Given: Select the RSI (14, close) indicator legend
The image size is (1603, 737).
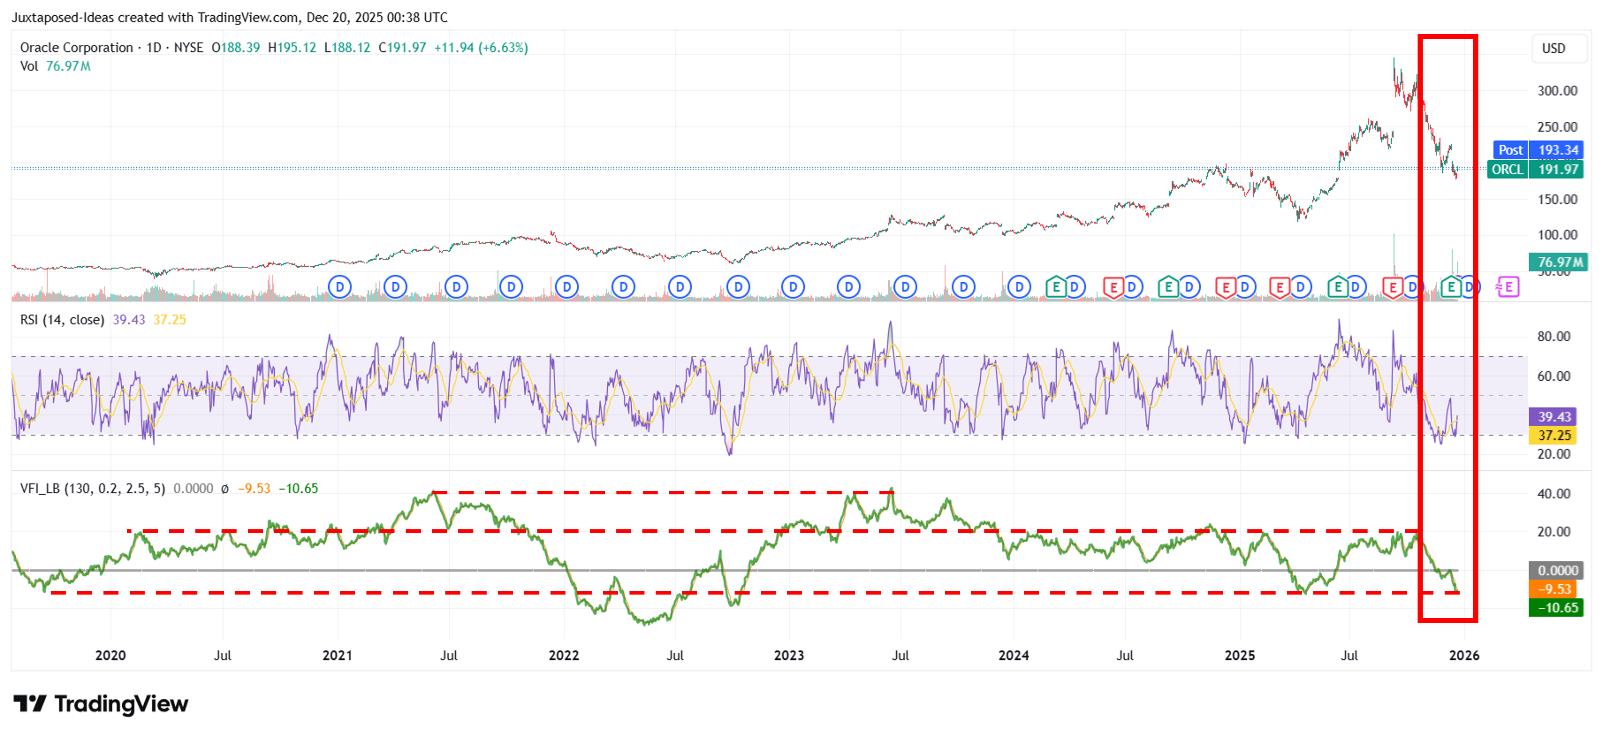Looking at the screenshot, I should click(x=62, y=320).
